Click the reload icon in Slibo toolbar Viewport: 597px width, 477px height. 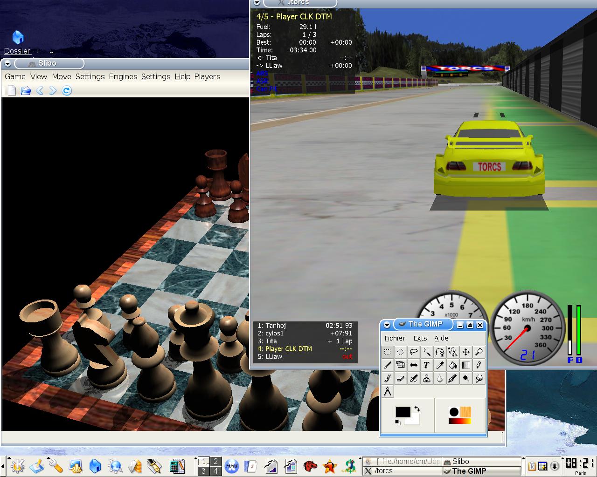(67, 90)
